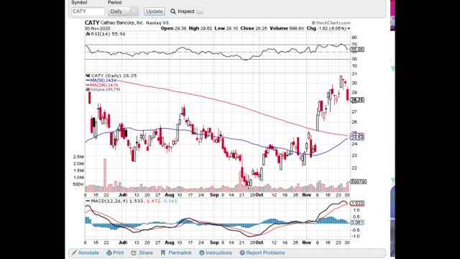Toggle the Inspect checkbox

[200, 12]
